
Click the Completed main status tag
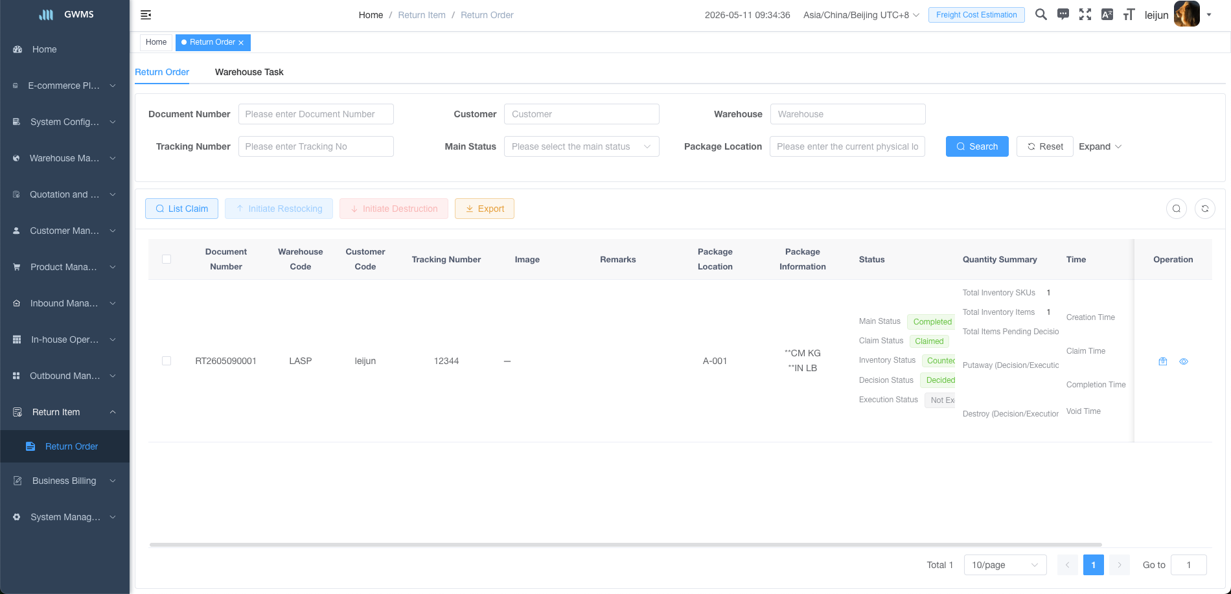932,322
